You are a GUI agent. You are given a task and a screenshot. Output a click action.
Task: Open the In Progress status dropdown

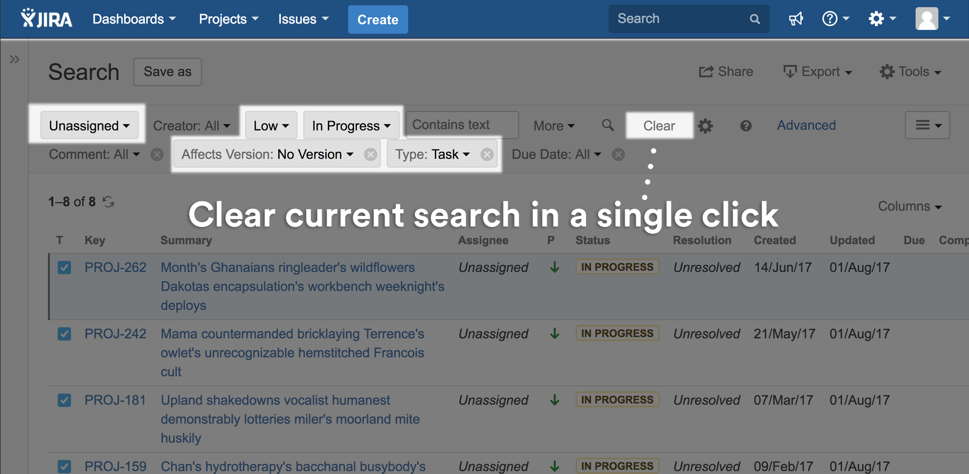(x=351, y=125)
